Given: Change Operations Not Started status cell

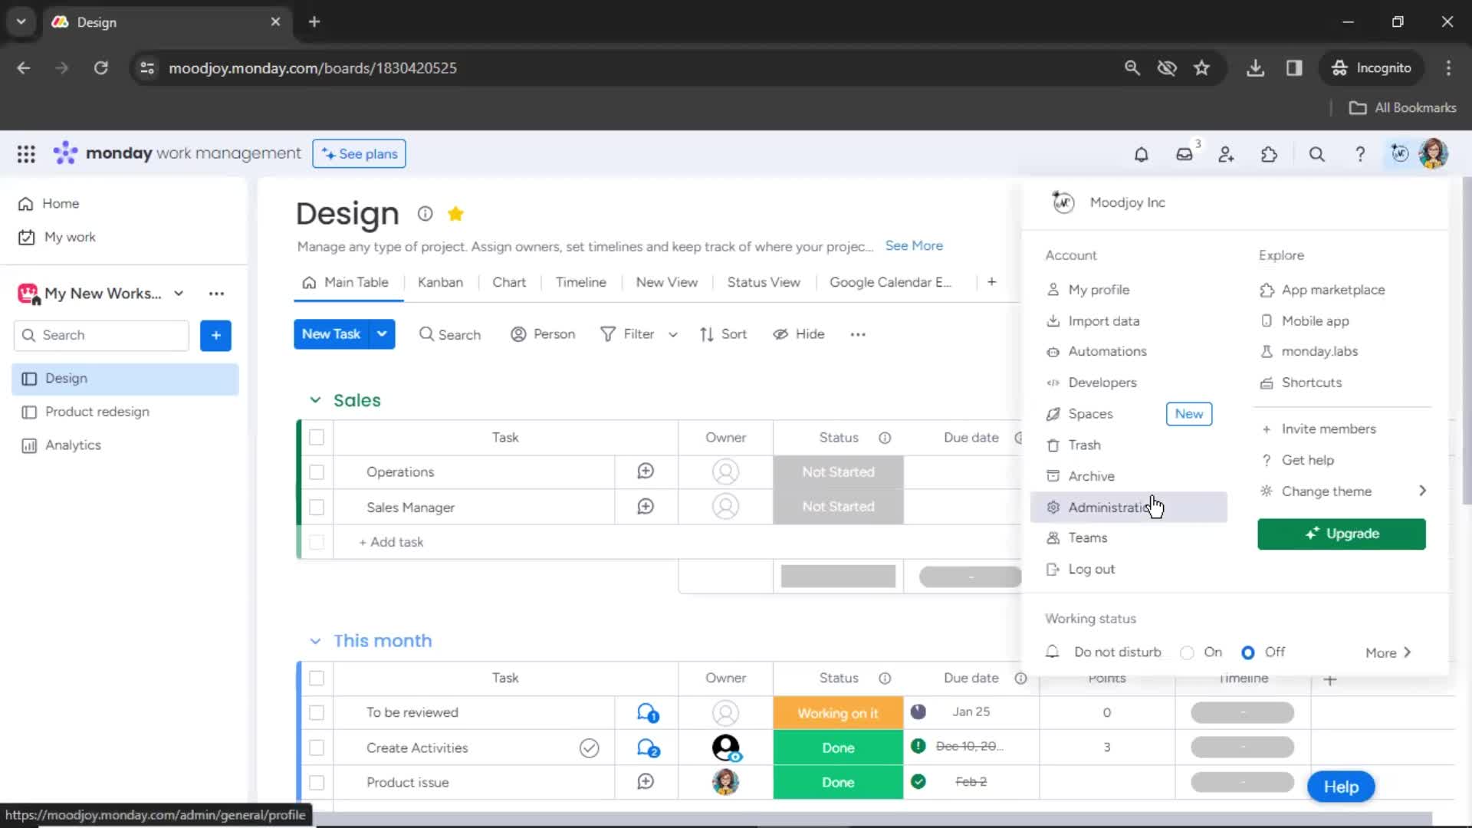Looking at the screenshot, I should pos(838,472).
